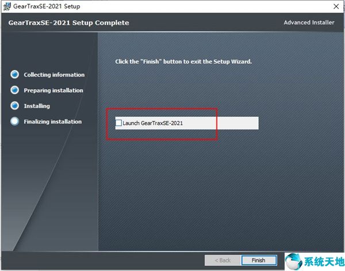Click the Finalizing installation step bullet
The width and height of the screenshot is (345, 271).
15,121
